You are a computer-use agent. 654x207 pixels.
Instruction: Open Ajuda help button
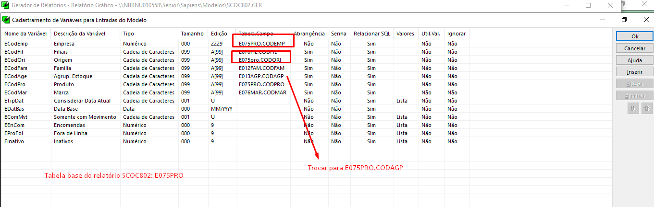(634, 60)
